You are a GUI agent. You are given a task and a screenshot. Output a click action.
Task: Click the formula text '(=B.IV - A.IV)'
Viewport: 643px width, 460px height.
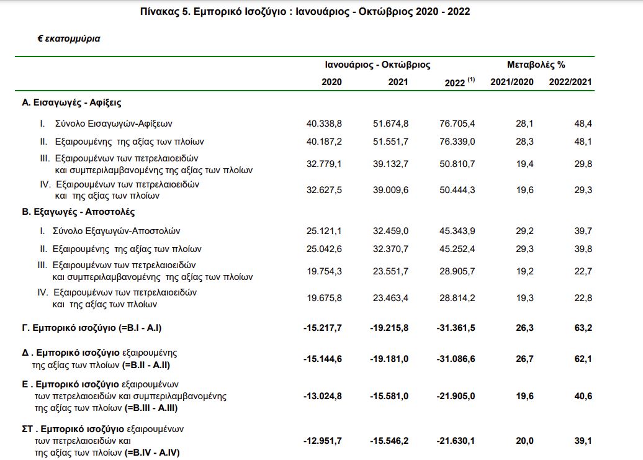coord(152,453)
